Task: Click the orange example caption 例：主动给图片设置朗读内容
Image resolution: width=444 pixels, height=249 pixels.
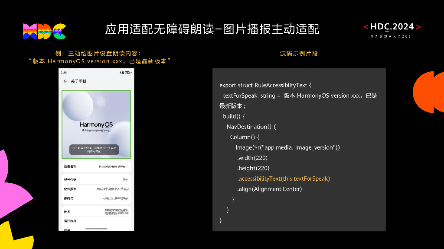Action: tap(98, 53)
